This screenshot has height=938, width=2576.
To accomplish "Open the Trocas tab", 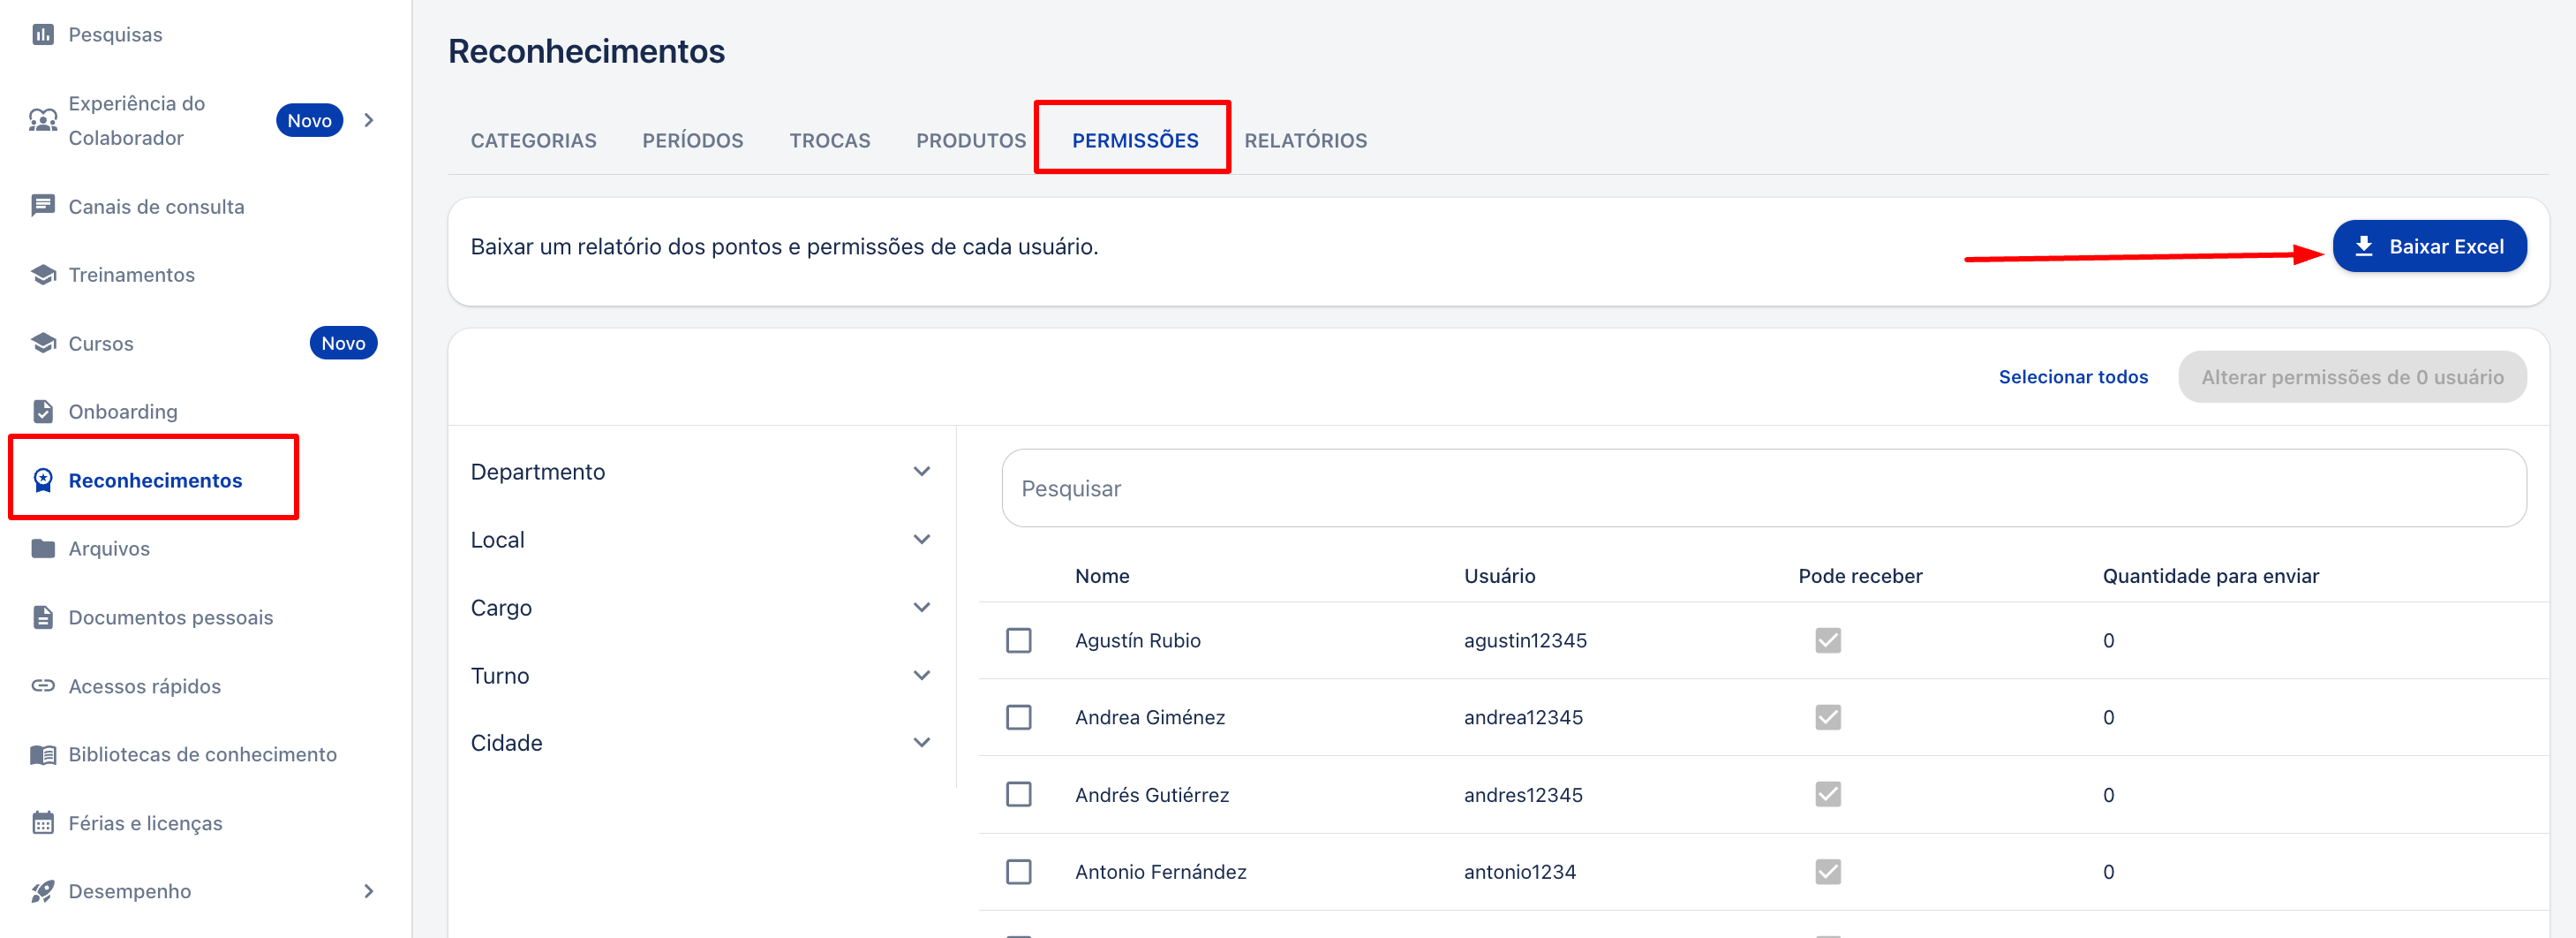I will [x=829, y=141].
